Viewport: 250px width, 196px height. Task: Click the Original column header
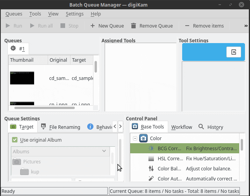[59, 60]
